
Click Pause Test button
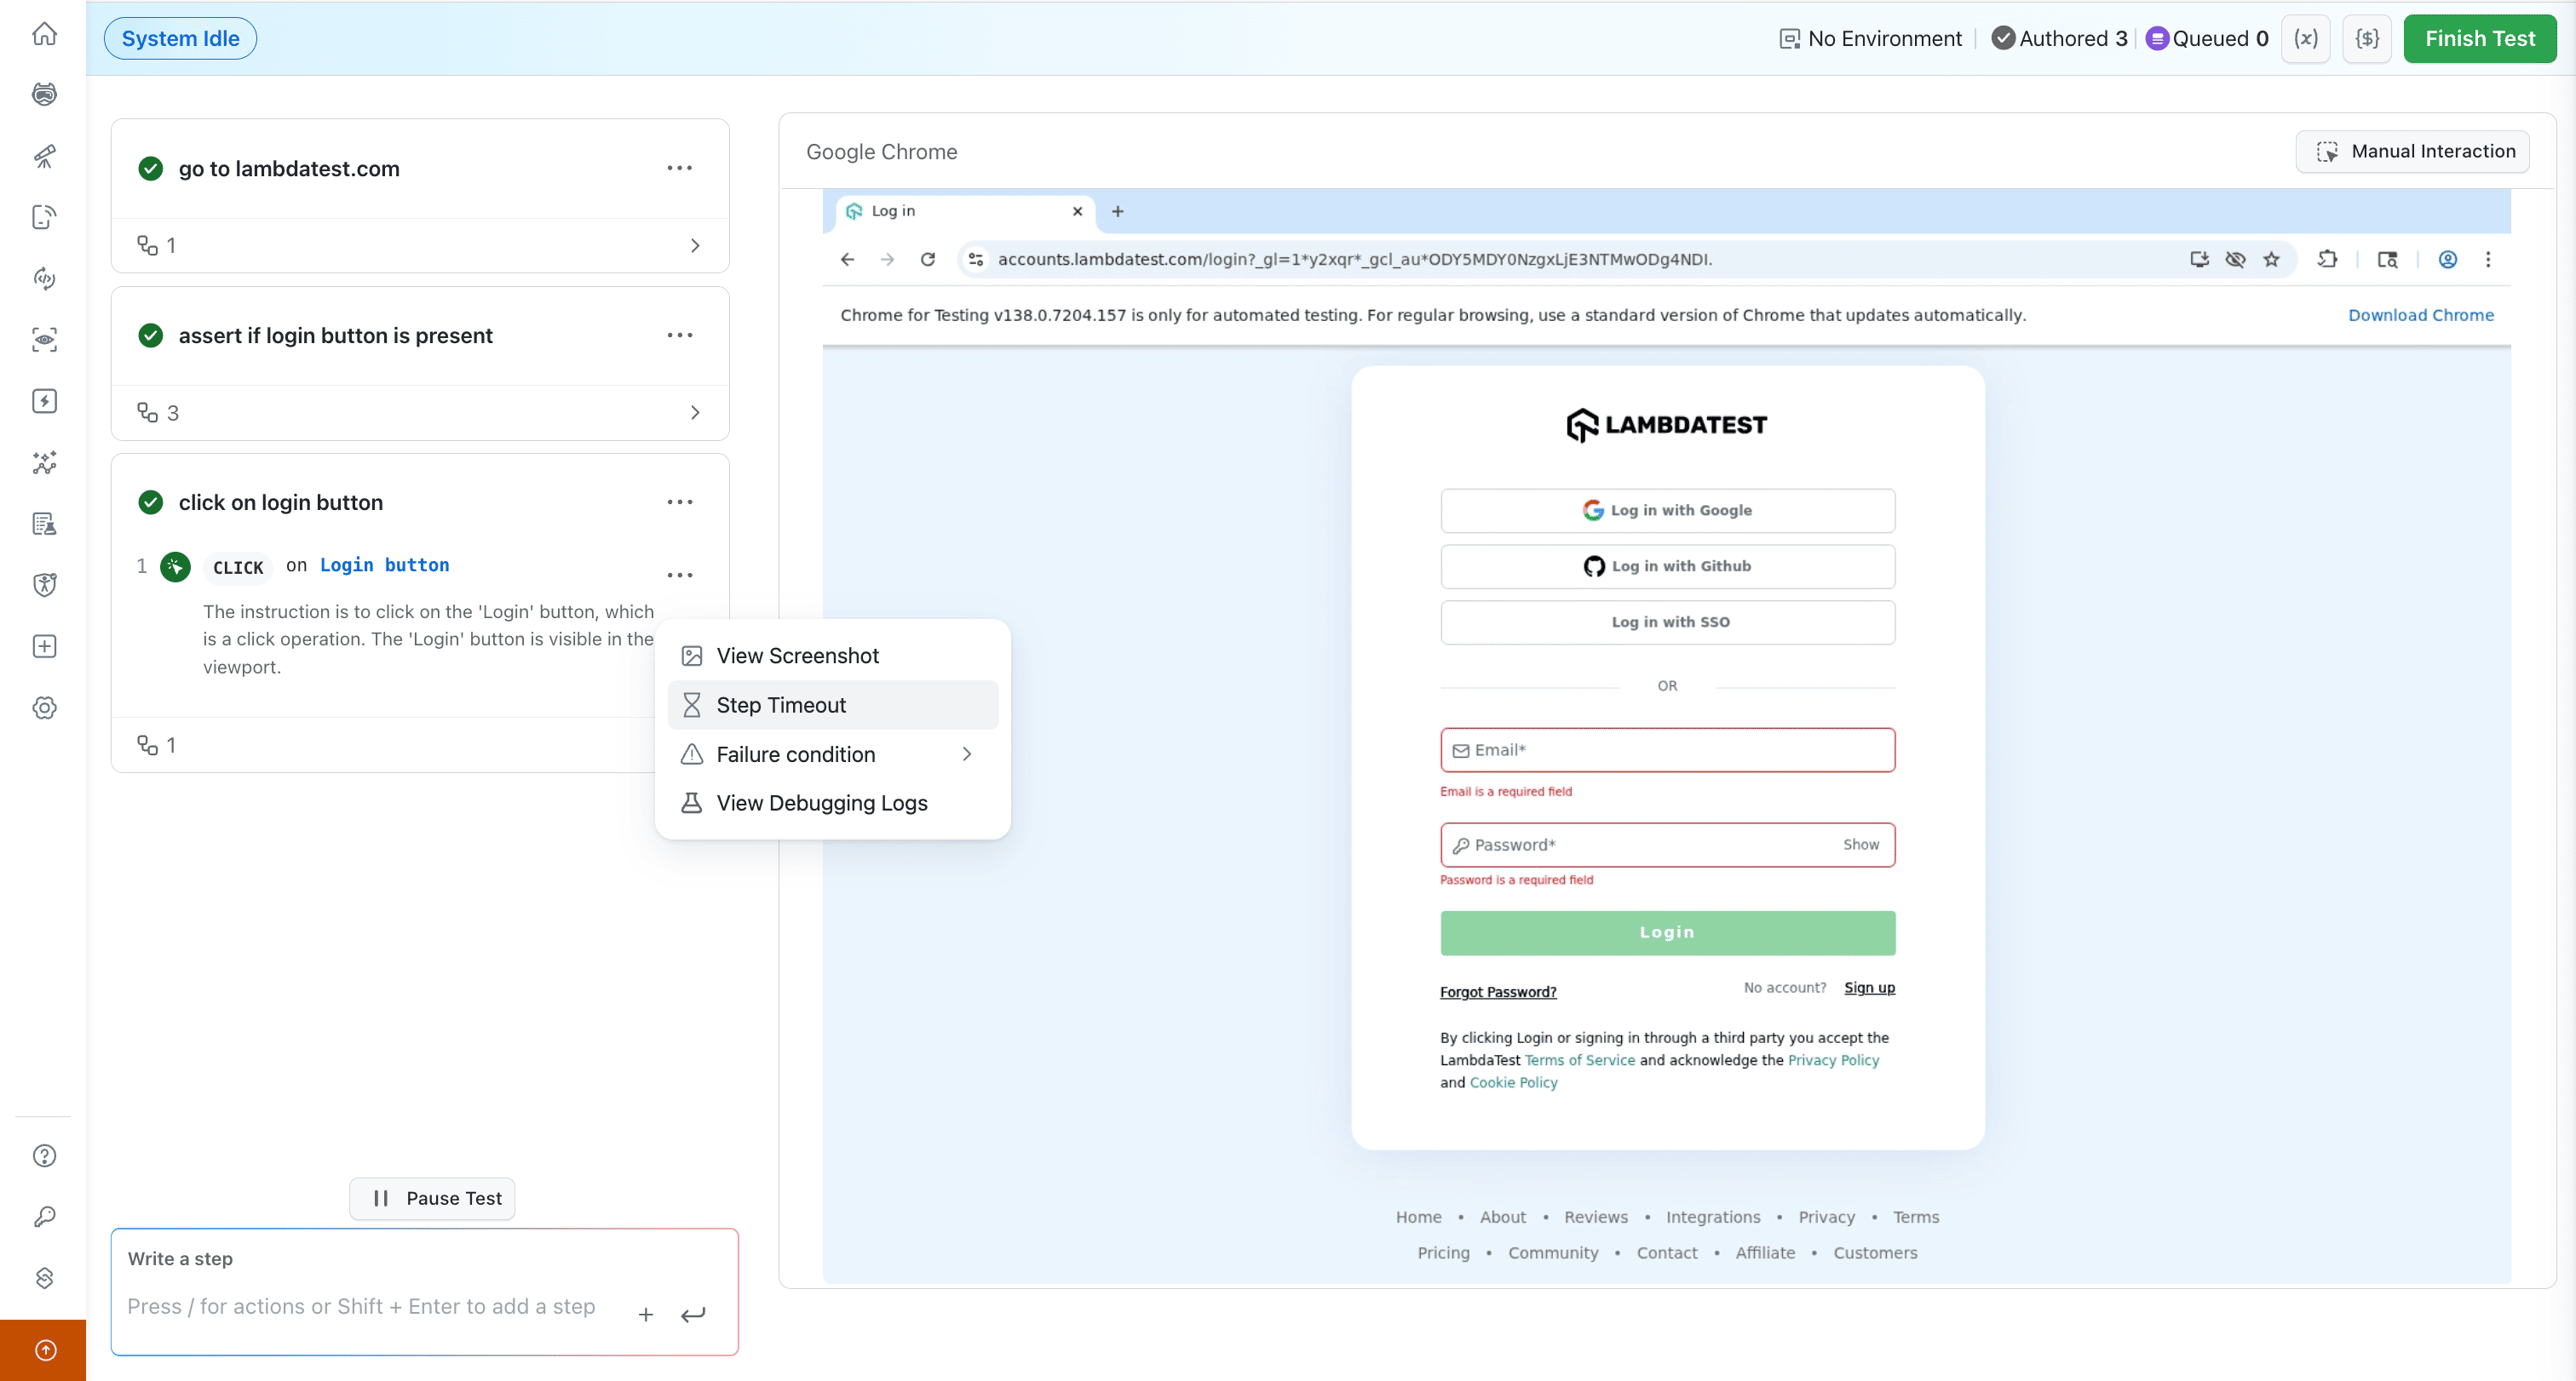432,1198
